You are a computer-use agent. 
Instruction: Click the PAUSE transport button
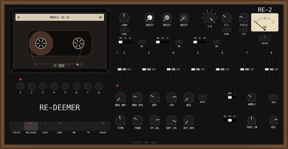click(103, 126)
